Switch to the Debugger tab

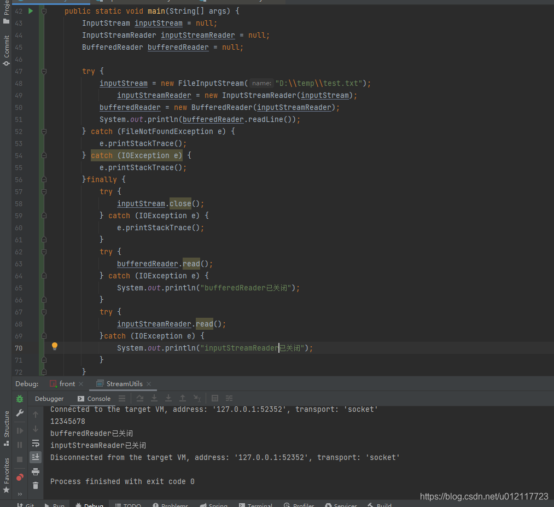click(x=49, y=399)
